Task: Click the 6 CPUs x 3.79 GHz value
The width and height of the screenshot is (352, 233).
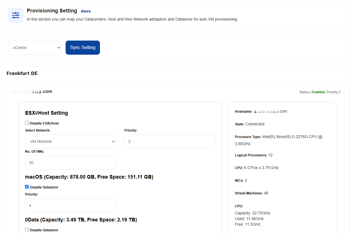Action: [x=261, y=168]
